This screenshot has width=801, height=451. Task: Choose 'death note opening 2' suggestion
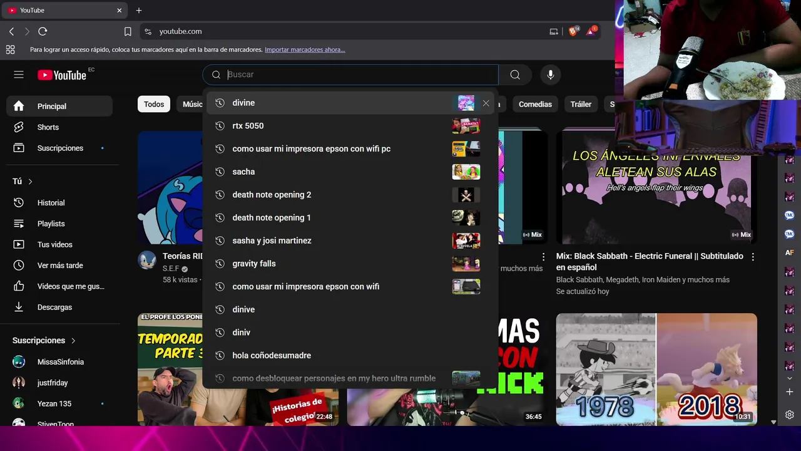(350, 195)
